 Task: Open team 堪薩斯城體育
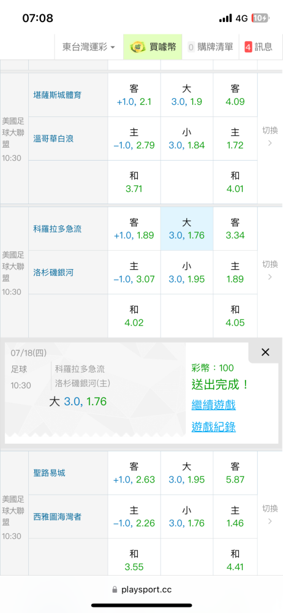pos(58,95)
